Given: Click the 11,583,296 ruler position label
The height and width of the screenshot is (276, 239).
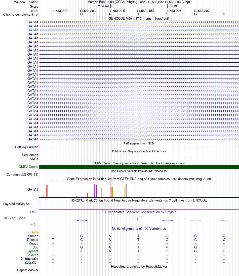Looking at the screenshot, I should pos(173,11).
